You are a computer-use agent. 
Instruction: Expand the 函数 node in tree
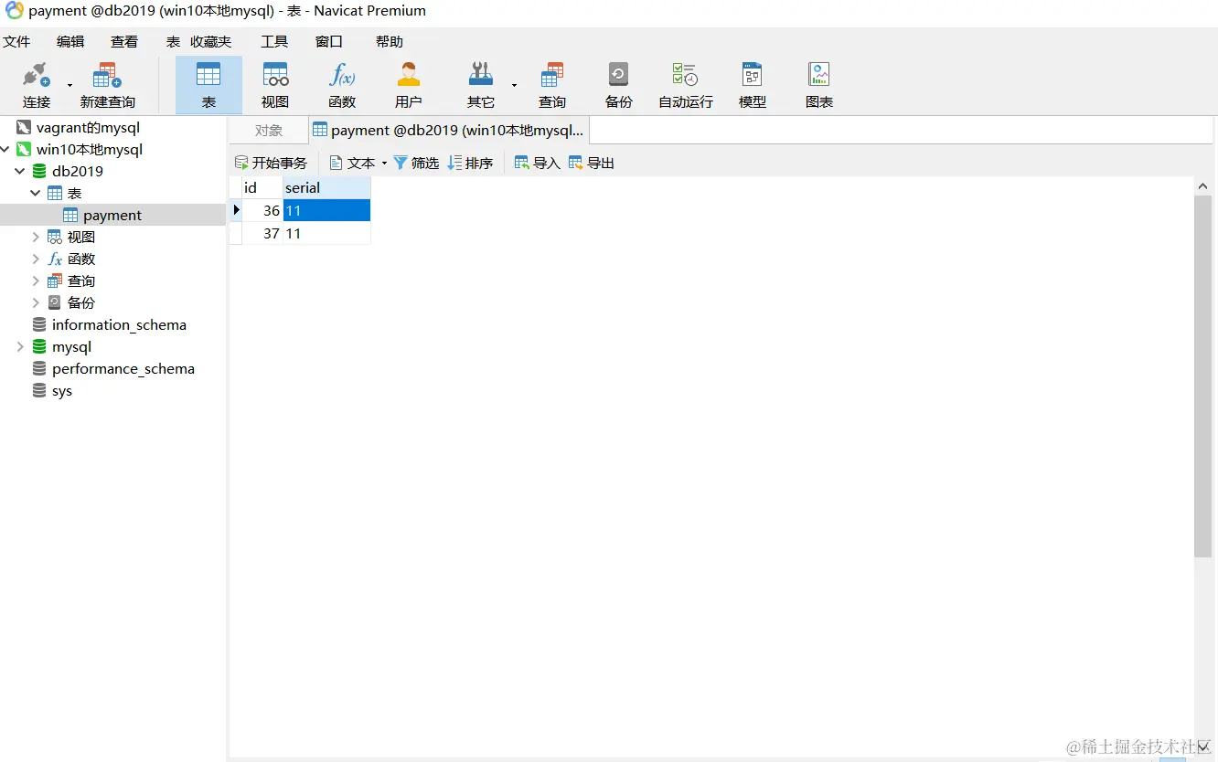[x=36, y=259]
